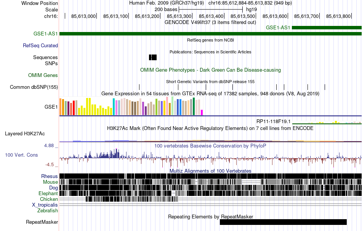The image size is (362, 231).
Task: Click the magenta bar in GSE1 chart
Action: [x=202, y=112]
